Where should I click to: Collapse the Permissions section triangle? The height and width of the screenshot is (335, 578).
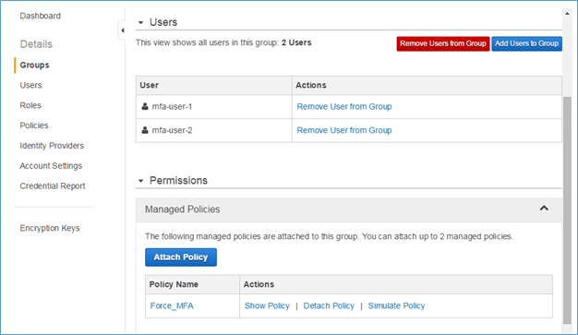pos(140,181)
